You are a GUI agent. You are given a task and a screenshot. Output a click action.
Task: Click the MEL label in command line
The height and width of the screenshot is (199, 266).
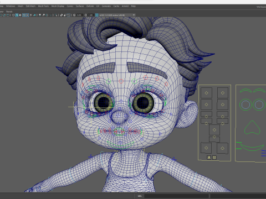click(140, 196)
